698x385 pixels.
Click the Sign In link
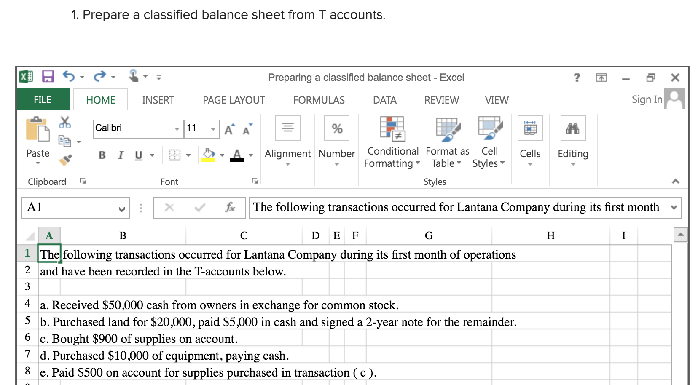point(646,99)
